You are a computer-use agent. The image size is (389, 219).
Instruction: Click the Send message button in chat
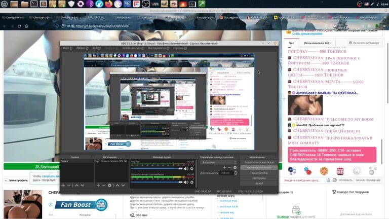click(345, 180)
